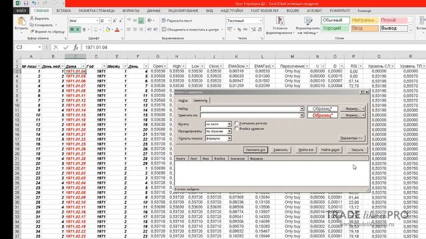Image resolution: width=426 pixels, height=239 pixels.
Task: Activate Format Painter (Формат по образцу)
Action: coord(47,32)
